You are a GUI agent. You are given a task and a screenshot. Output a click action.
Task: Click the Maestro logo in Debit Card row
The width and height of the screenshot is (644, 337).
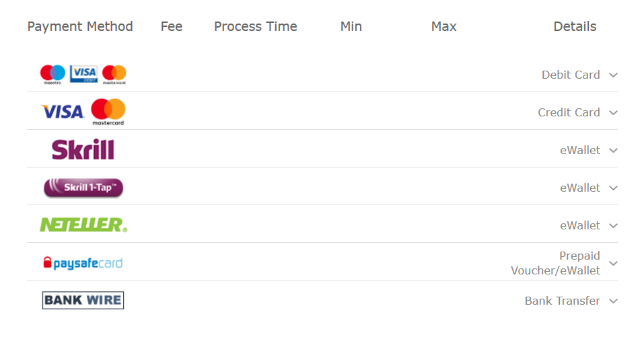click(x=52, y=74)
